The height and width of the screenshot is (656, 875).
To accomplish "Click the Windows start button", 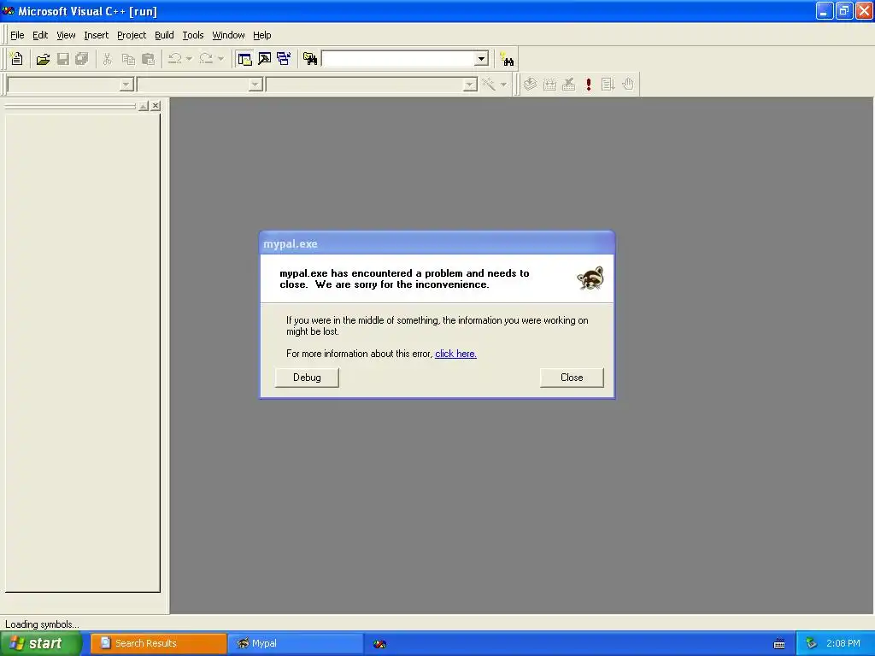I will [x=41, y=643].
